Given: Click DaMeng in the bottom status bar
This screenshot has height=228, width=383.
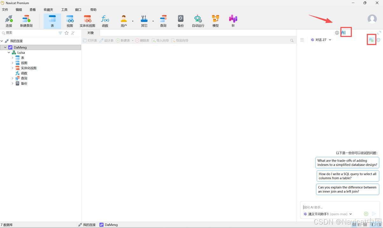Looking at the screenshot, I should pyautogui.click(x=108, y=225).
